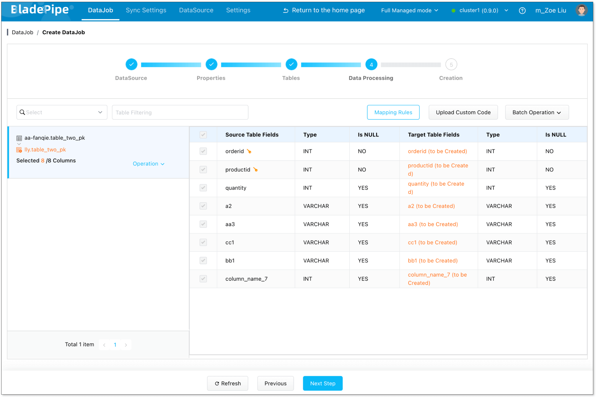Screen dimensions: 596x397
Task: Toggle the select-all header checkbox
Action: pos(203,135)
